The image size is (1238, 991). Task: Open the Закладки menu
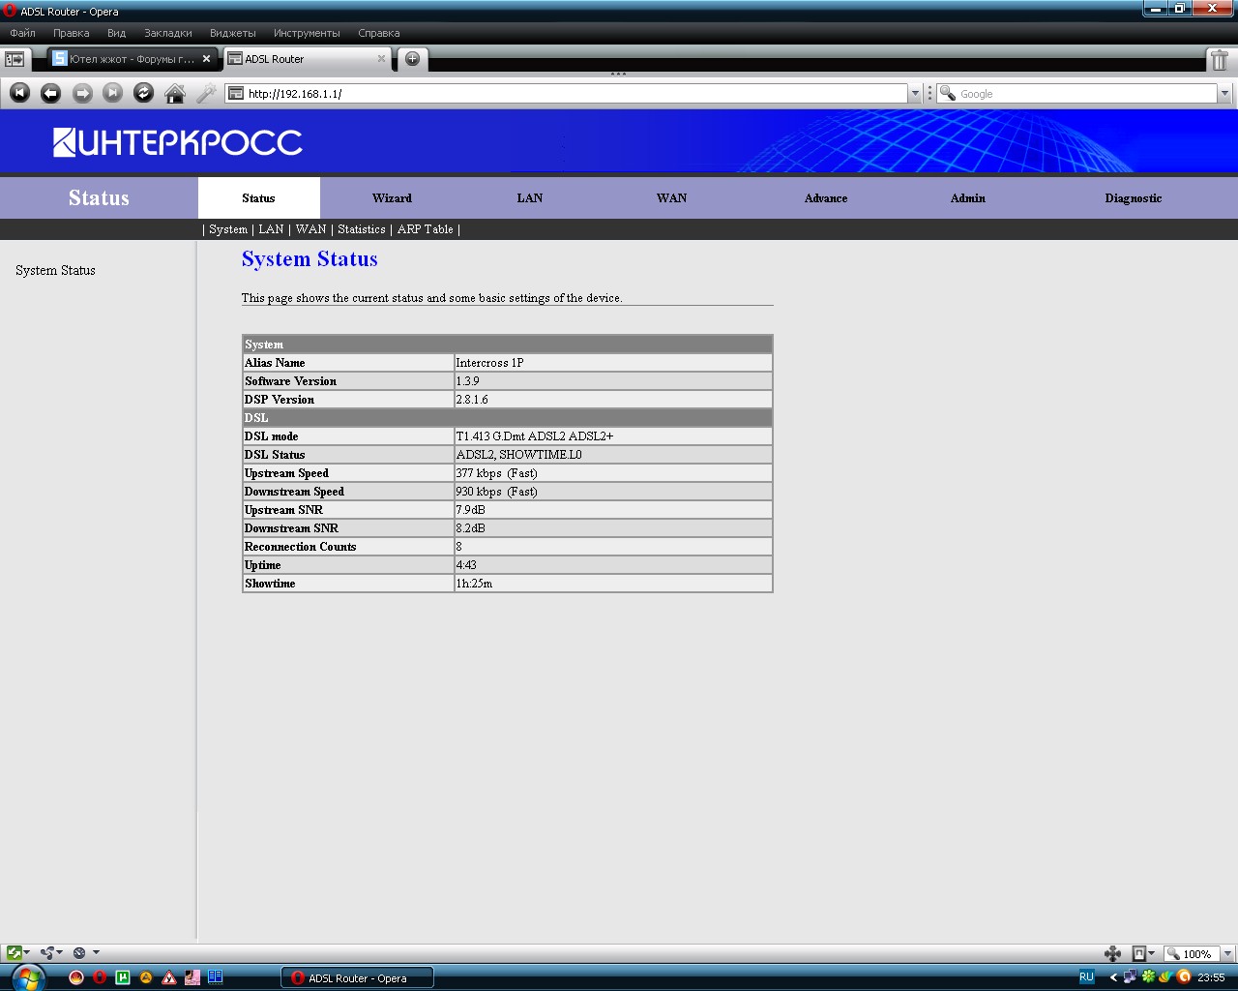pyautogui.click(x=167, y=33)
